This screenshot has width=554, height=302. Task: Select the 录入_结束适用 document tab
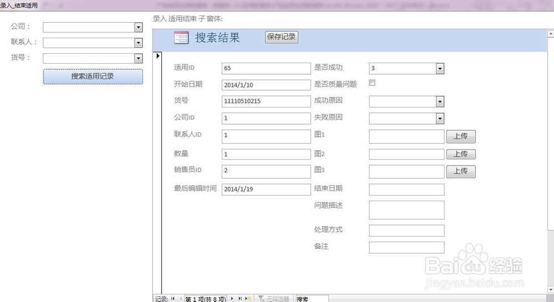pos(19,6)
